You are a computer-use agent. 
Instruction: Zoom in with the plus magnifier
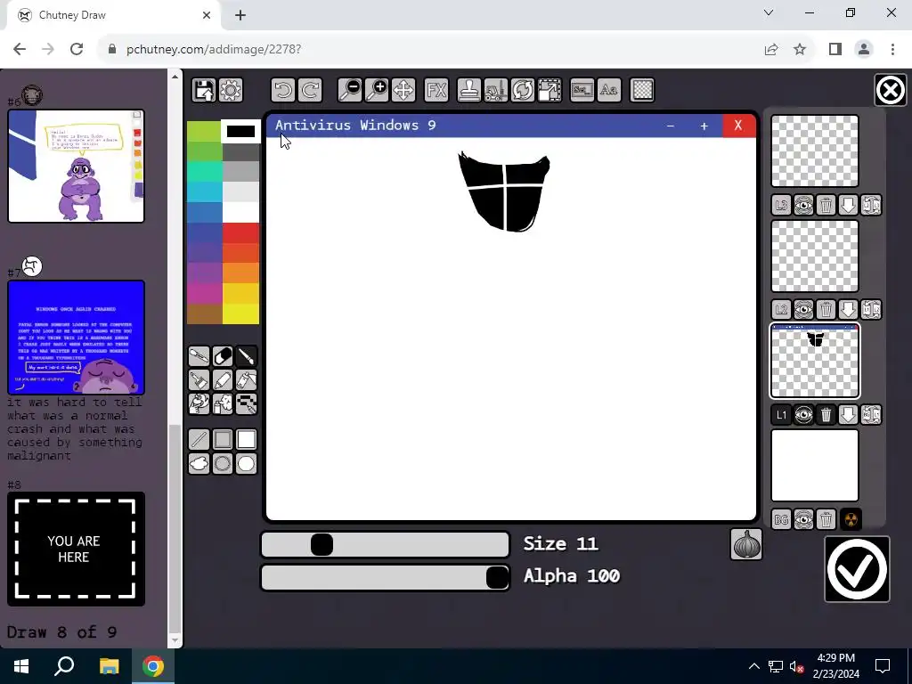377,90
